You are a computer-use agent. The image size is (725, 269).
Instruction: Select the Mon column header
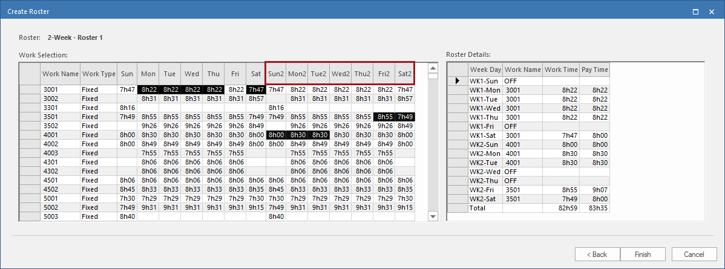(148, 74)
